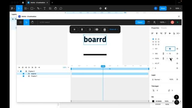Toggle width-height constraint link icon
Screen dimensions: 192x108
(163, 54)
